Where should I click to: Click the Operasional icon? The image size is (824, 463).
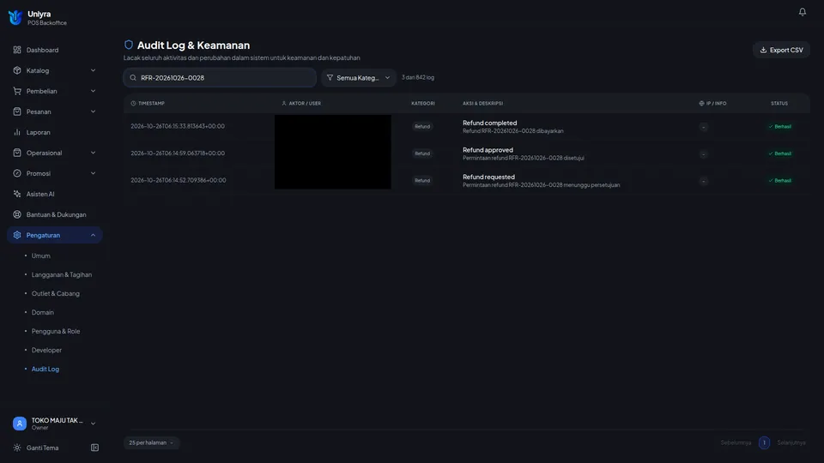point(17,153)
